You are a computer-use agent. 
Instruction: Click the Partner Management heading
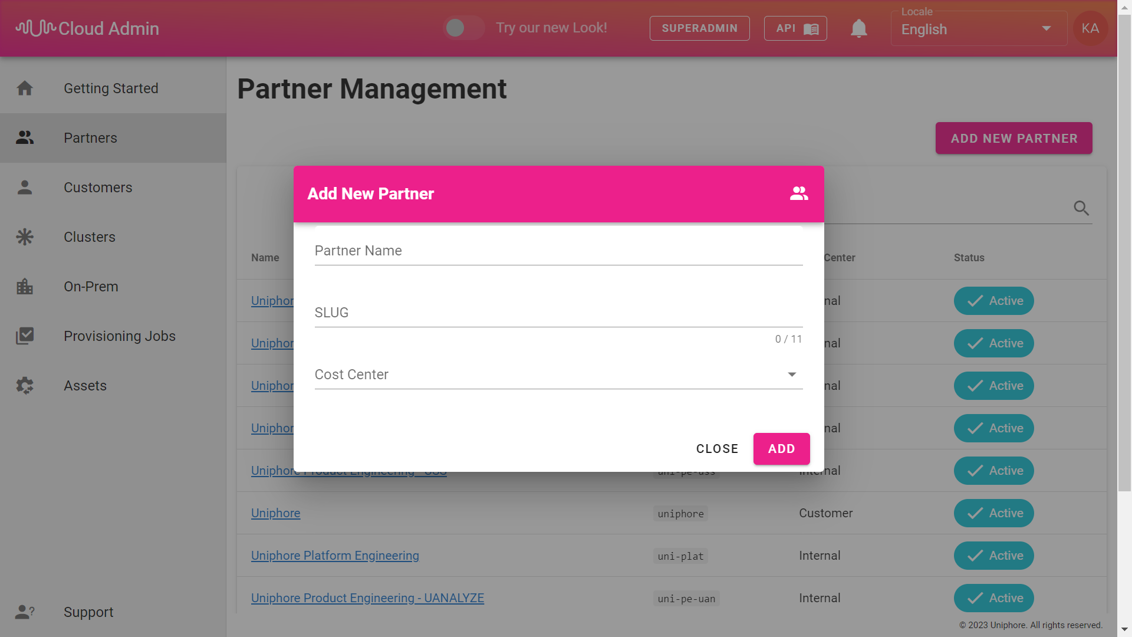click(371, 89)
